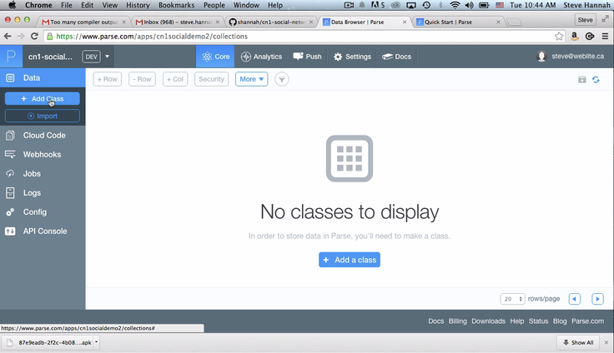The width and height of the screenshot is (614, 353).
Task: Bookmark this page with star icon
Action: pyautogui.click(x=559, y=37)
